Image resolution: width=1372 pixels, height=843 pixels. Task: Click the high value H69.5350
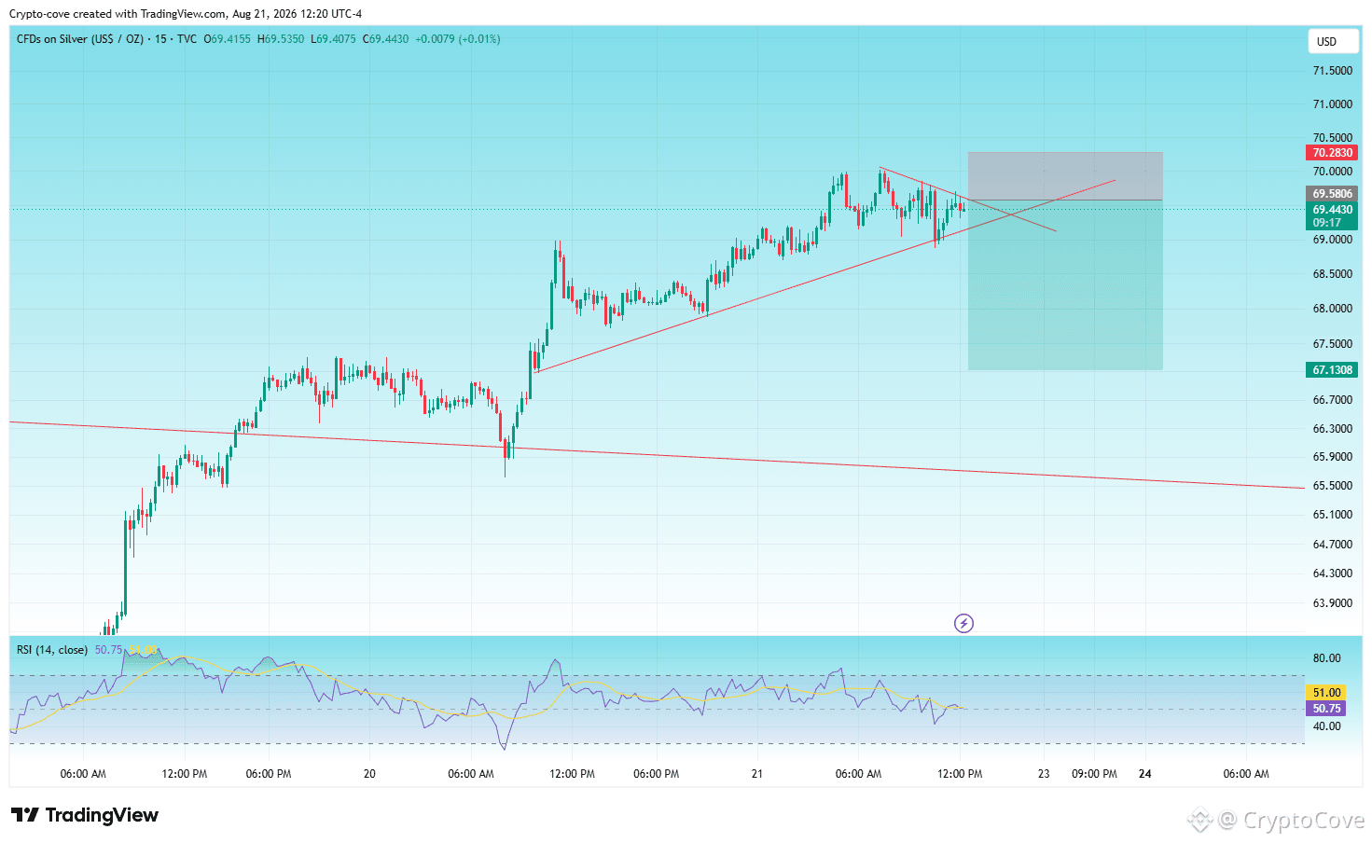(281, 39)
